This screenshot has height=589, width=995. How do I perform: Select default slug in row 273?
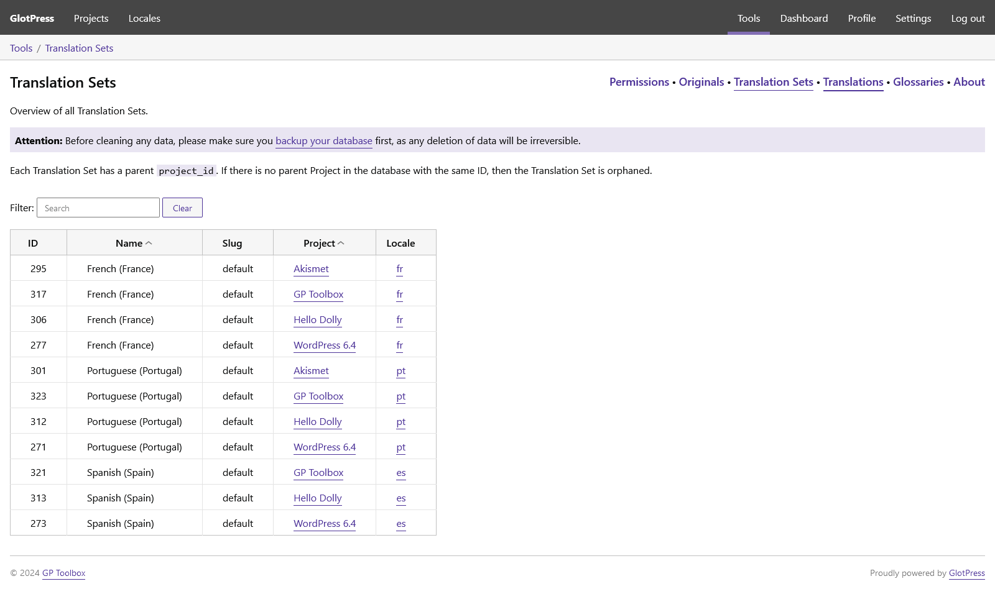[x=238, y=523]
